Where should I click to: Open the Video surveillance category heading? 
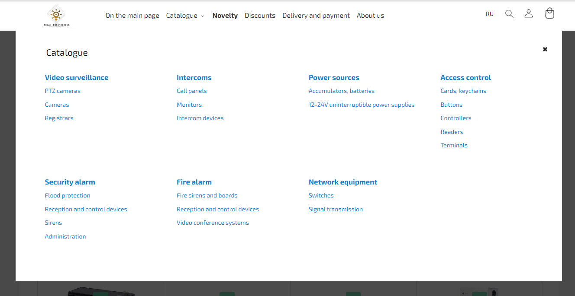(77, 78)
